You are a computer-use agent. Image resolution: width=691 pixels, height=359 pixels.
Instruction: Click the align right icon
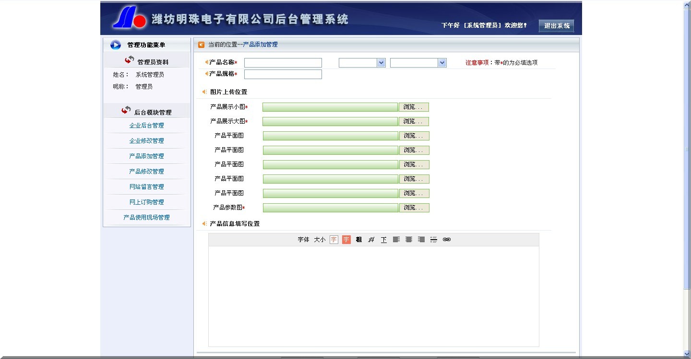(x=421, y=239)
